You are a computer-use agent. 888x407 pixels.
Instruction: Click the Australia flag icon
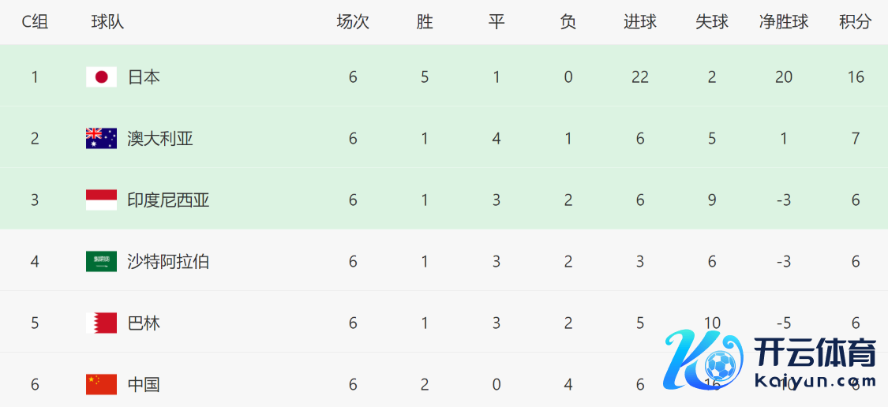(101, 138)
